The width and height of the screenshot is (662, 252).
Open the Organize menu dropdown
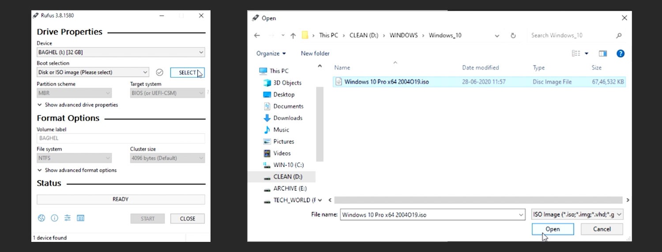click(271, 53)
